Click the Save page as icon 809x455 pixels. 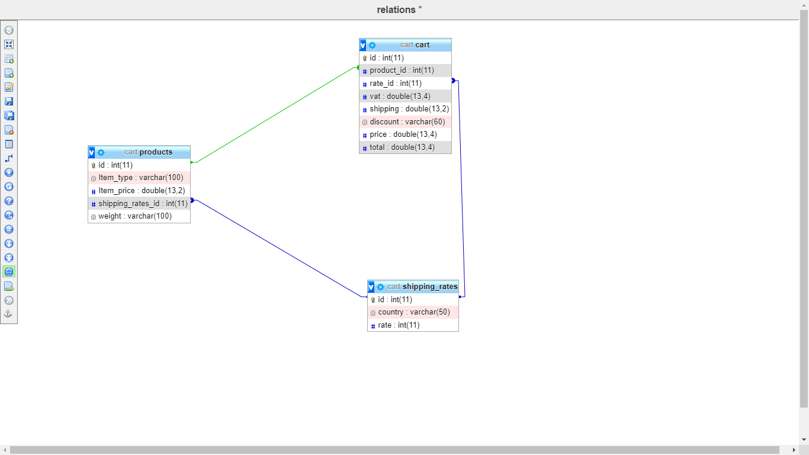9,116
